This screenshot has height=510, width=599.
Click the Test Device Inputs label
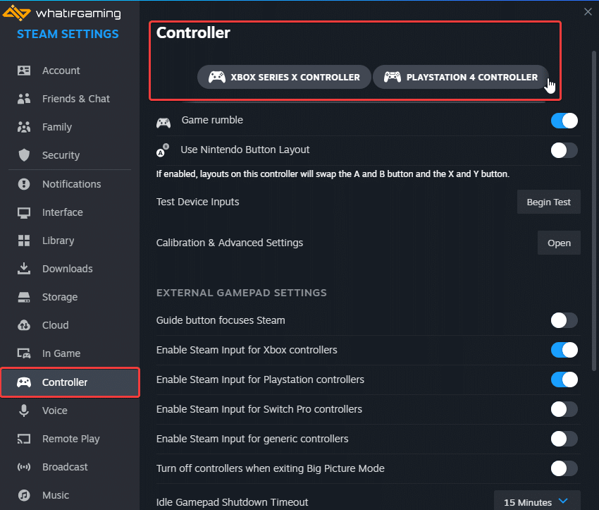(197, 202)
